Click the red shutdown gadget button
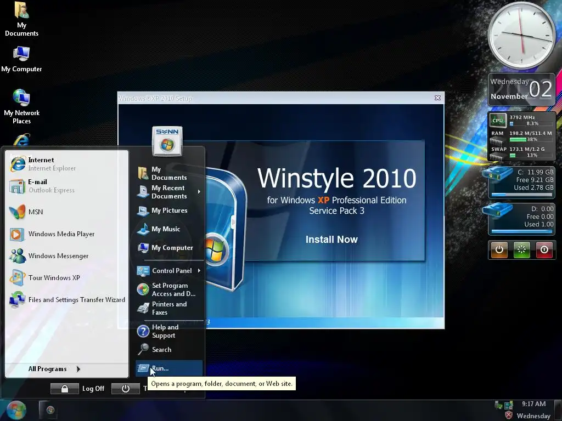 544,250
